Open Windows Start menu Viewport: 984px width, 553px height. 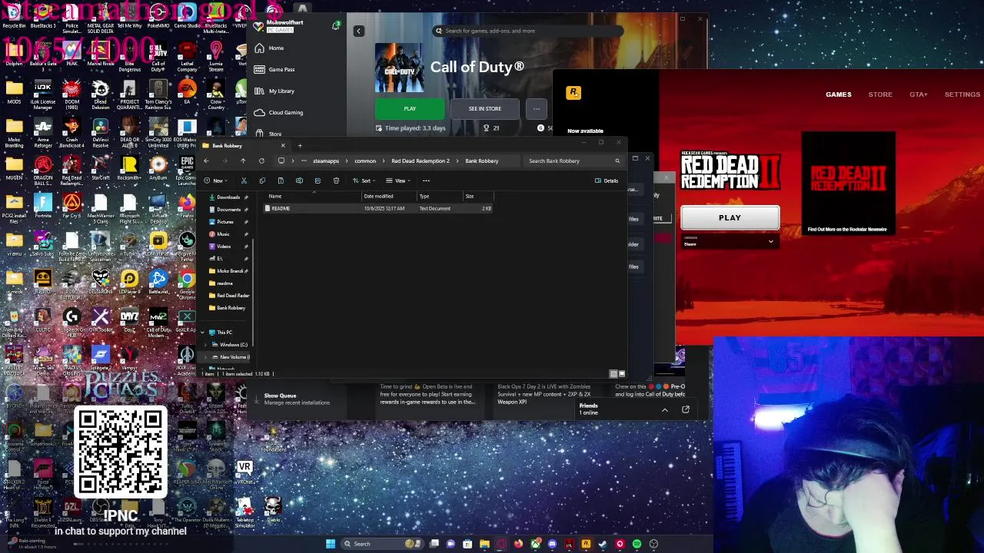[x=331, y=544]
